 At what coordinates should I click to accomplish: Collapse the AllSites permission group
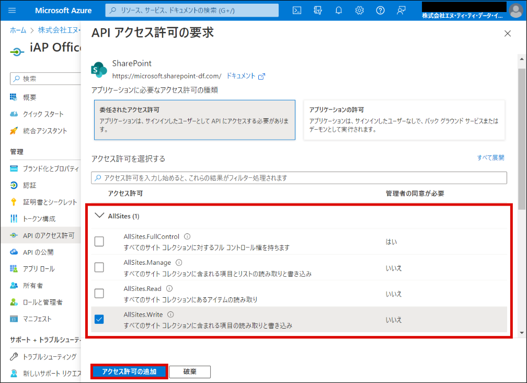tap(99, 216)
